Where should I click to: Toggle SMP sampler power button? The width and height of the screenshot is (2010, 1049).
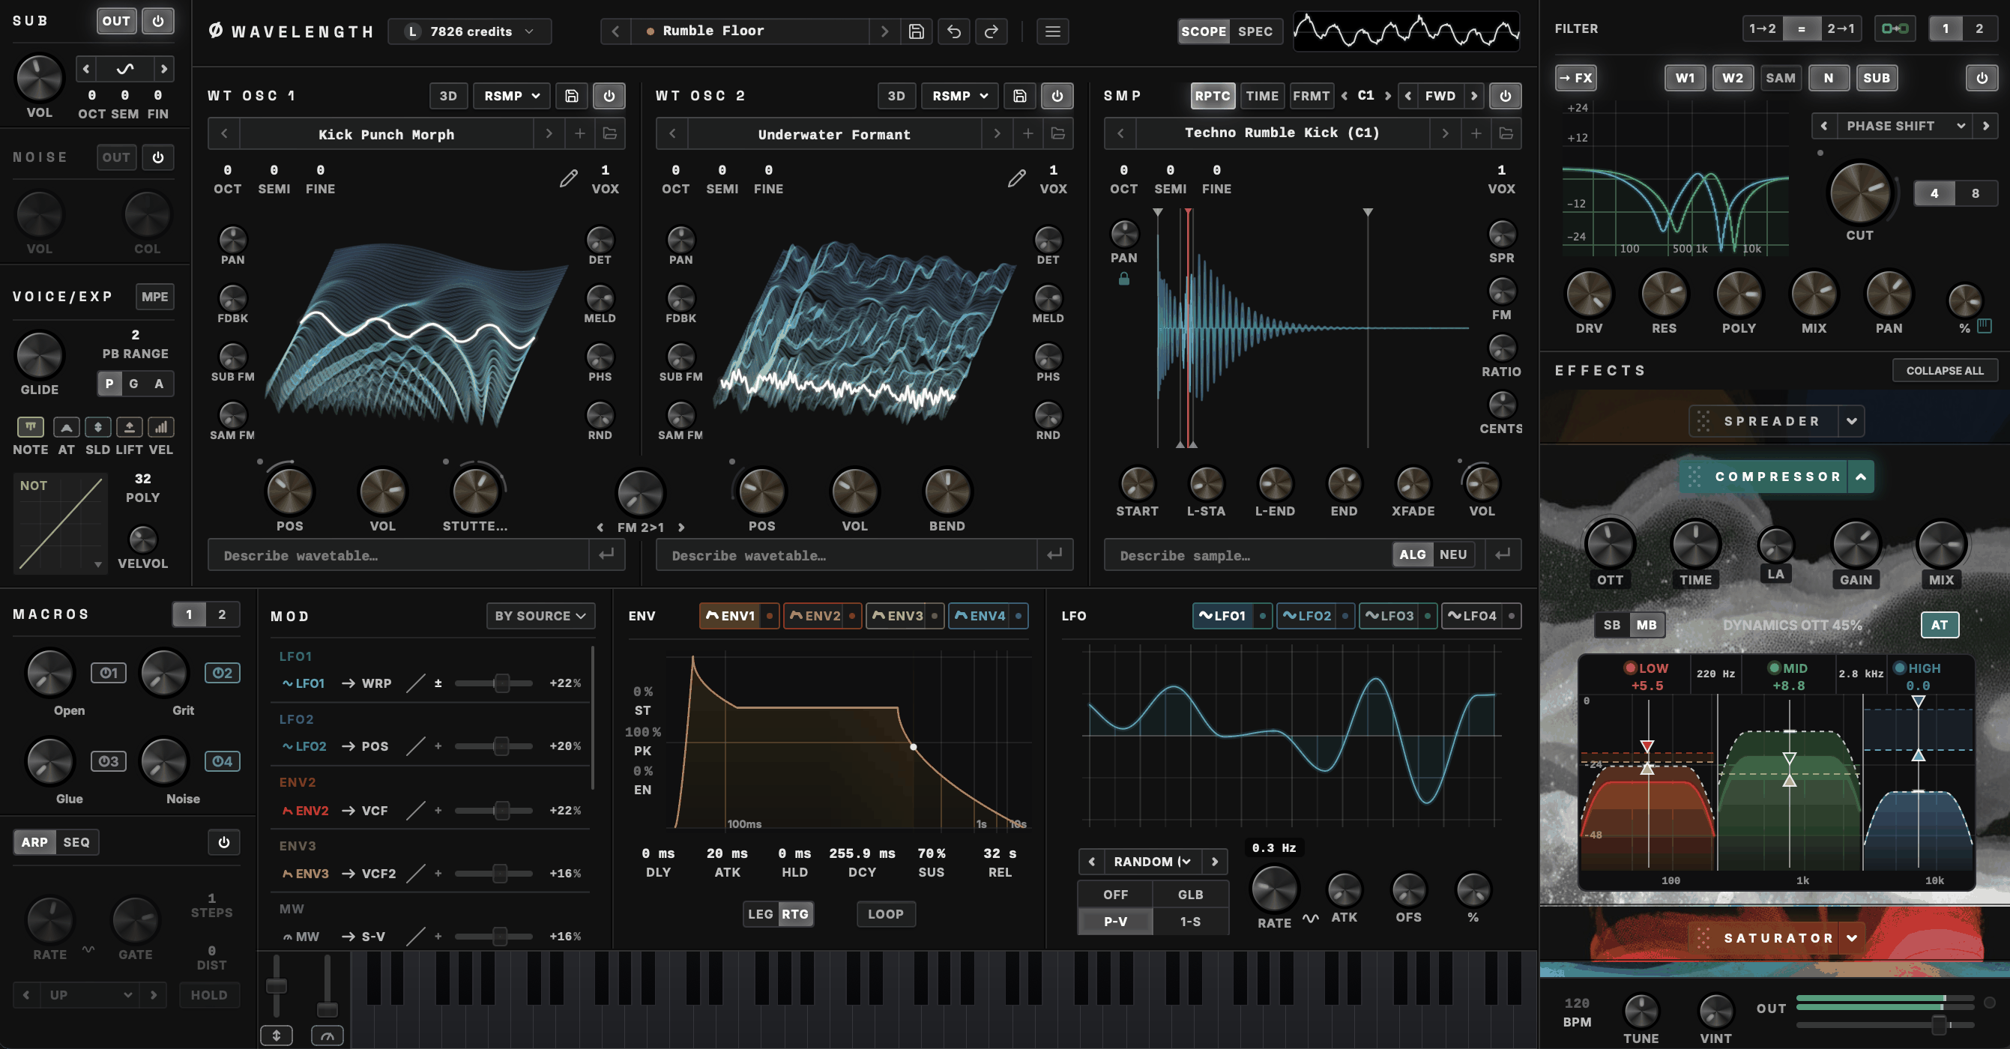1505,96
